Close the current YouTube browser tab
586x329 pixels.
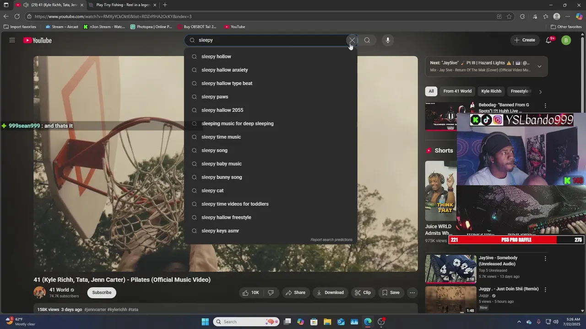click(82, 5)
